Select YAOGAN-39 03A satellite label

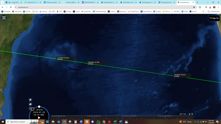65,59
